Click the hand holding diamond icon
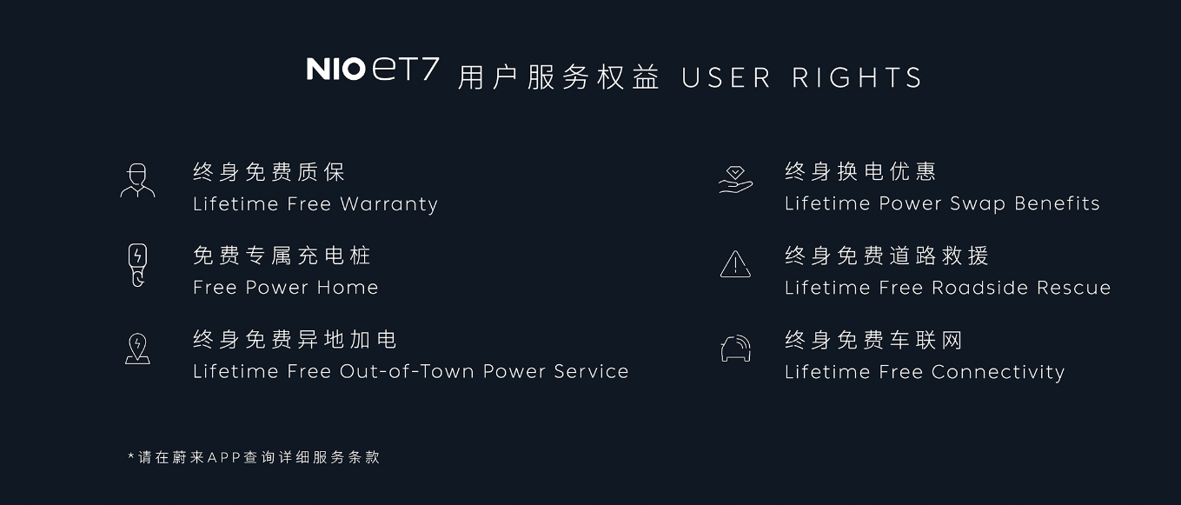This screenshot has height=505, width=1181. (x=735, y=179)
